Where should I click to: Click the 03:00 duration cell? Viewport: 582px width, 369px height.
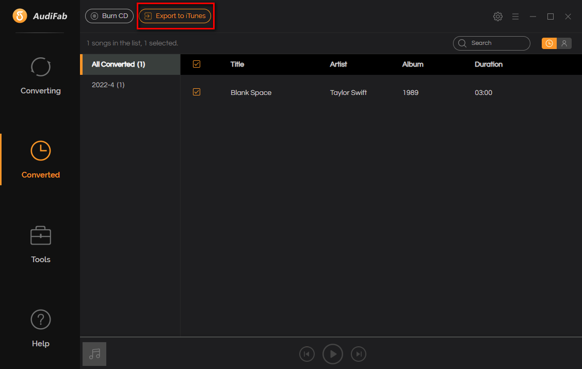tap(483, 92)
